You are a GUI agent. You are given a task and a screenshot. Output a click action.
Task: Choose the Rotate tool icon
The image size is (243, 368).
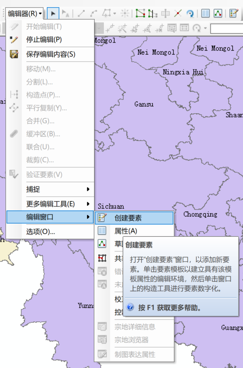point(190,14)
